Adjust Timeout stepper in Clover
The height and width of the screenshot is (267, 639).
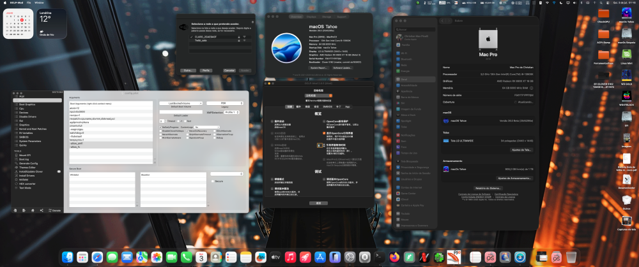click(x=166, y=121)
